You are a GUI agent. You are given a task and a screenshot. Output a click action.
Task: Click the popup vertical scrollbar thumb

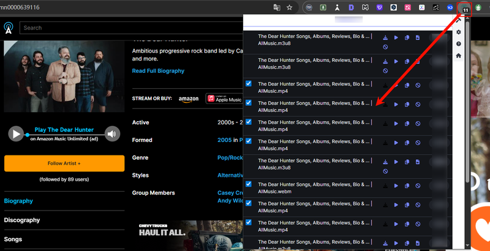pyautogui.click(x=467, y=102)
